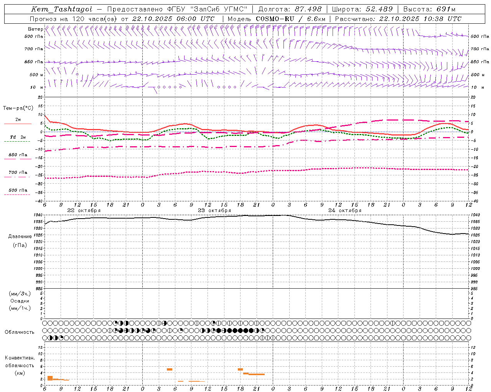This screenshot has width=491, height=392.
Task: Click the 23 октября date label
Action: tap(214, 211)
